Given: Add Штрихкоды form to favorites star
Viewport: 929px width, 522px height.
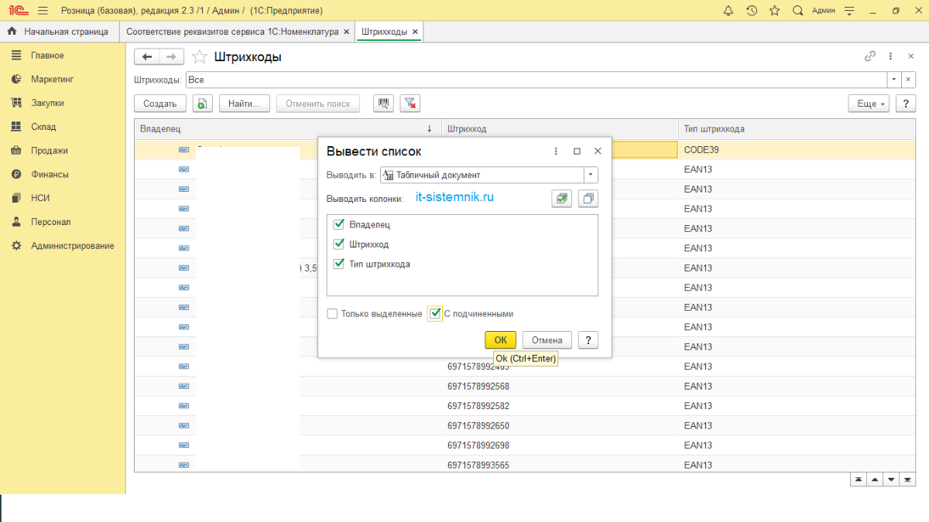Looking at the screenshot, I should tap(199, 56).
